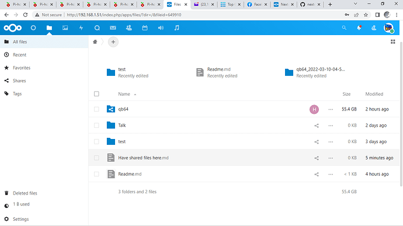The height and width of the screenshot is (226, 403).
Task: Sort files by Modified column
Action: 374,94
